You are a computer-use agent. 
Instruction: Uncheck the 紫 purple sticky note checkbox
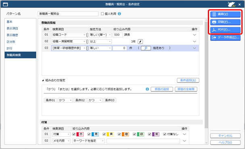pyautogui.click(x=149, y=134)
